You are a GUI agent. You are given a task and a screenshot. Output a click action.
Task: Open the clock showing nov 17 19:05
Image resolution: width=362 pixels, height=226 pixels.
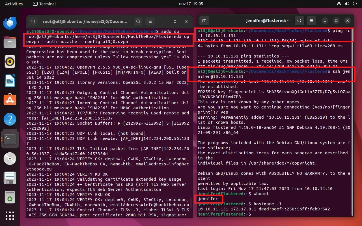click(191, 4)
